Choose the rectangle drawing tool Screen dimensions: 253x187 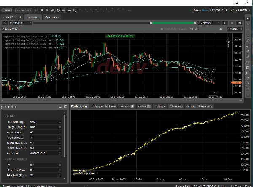pos(248,73)
